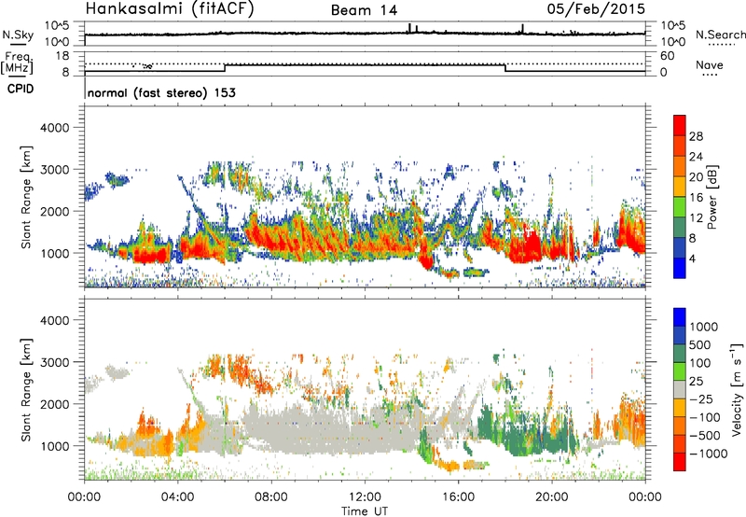Click the 28 value on power colorbar
This screenshot has width=746, height=517.
pos(696,136)
